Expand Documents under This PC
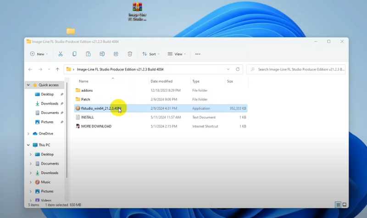 click(31, 164)
